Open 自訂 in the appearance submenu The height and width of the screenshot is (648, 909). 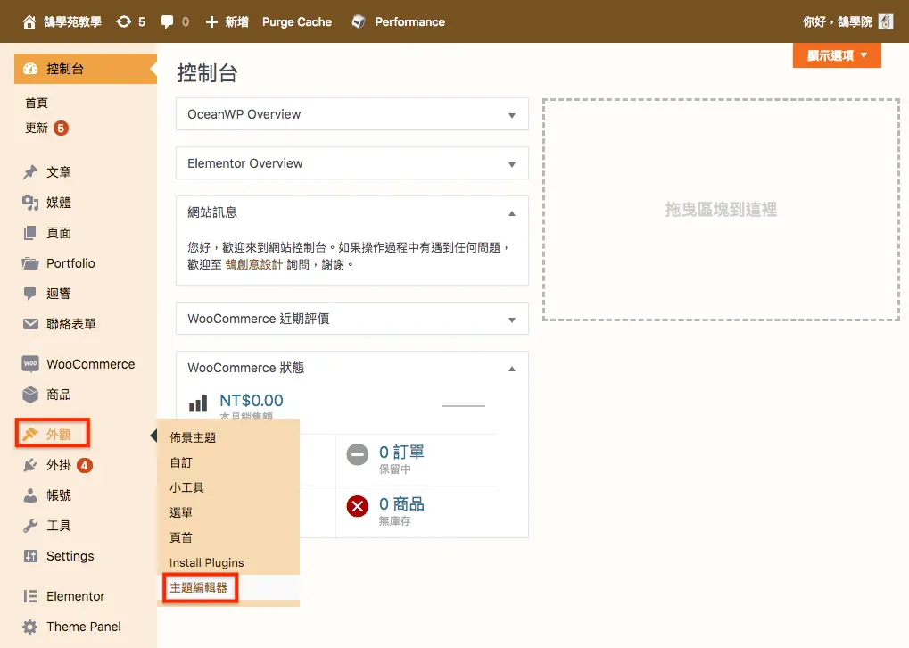click(x=181, y=463)
